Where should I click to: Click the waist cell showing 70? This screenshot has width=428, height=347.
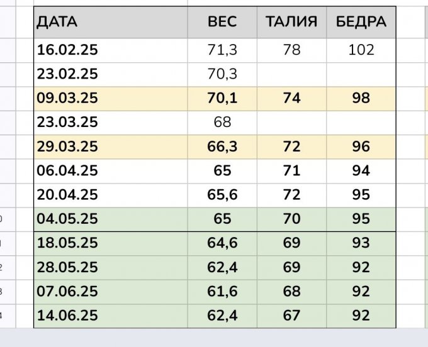point(291,219)
